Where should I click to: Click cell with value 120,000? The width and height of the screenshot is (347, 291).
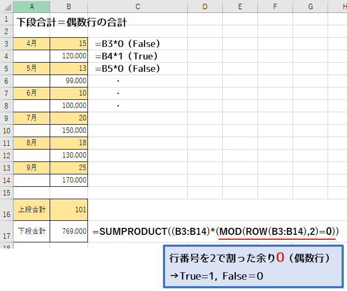point(69,56)
